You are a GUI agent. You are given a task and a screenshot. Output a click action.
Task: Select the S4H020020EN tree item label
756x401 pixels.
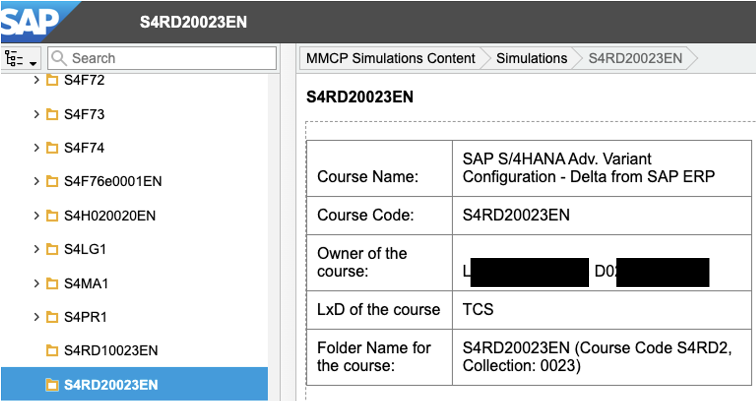click(x=110, y=216)
